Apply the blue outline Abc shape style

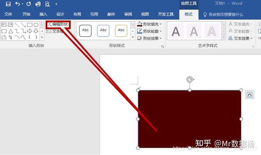click(103, 31)
